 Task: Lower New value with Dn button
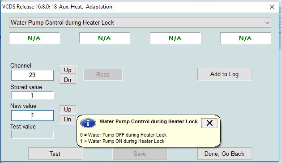tap(68, 119)
